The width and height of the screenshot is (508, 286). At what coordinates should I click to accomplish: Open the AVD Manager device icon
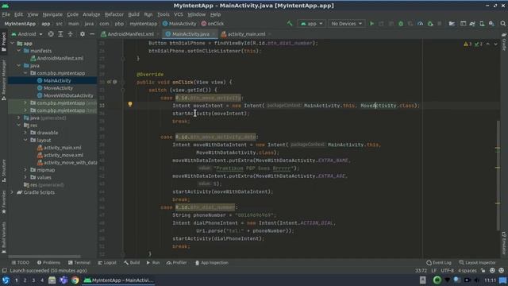(x=482, y=24)
